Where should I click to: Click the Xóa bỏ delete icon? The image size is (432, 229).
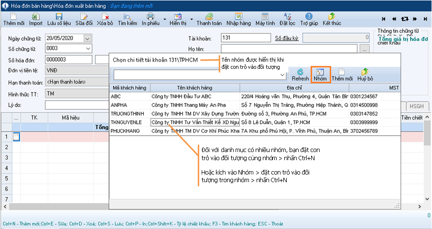(x=105, y=19)
